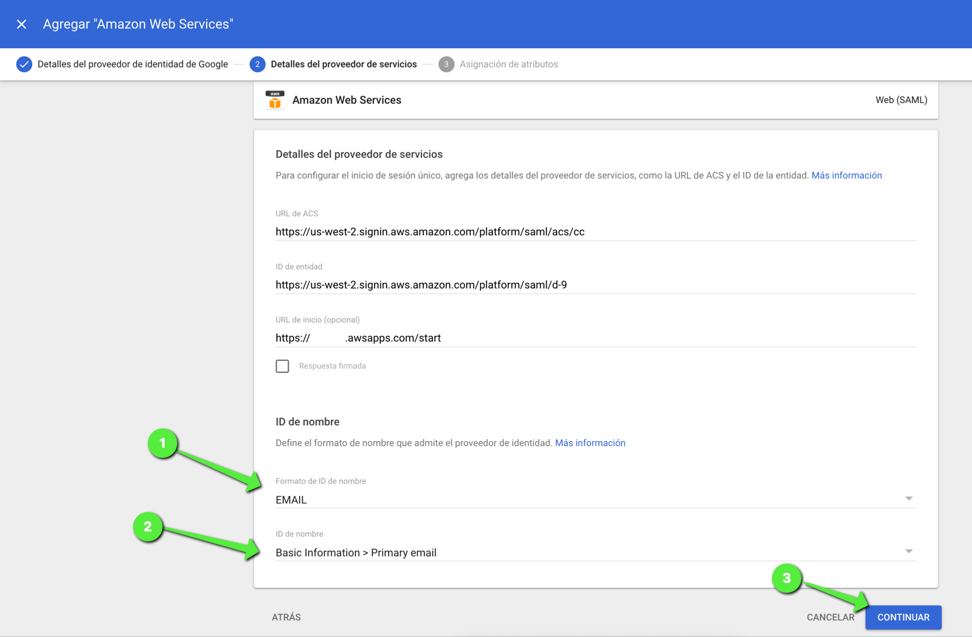Click the Detalles del proveedor de servicios section heading
972x637 pixels.
point(359,154)
